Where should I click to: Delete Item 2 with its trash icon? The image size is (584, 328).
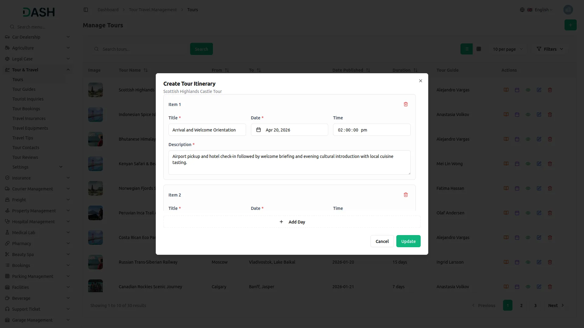[x=405, y=195]
